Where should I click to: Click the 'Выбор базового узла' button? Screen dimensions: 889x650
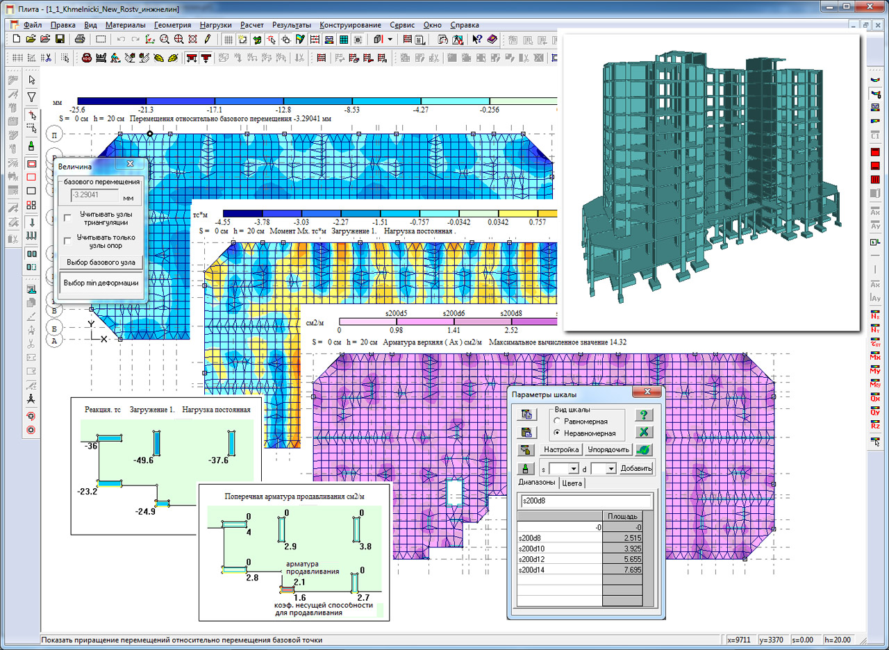pos(101,262)
